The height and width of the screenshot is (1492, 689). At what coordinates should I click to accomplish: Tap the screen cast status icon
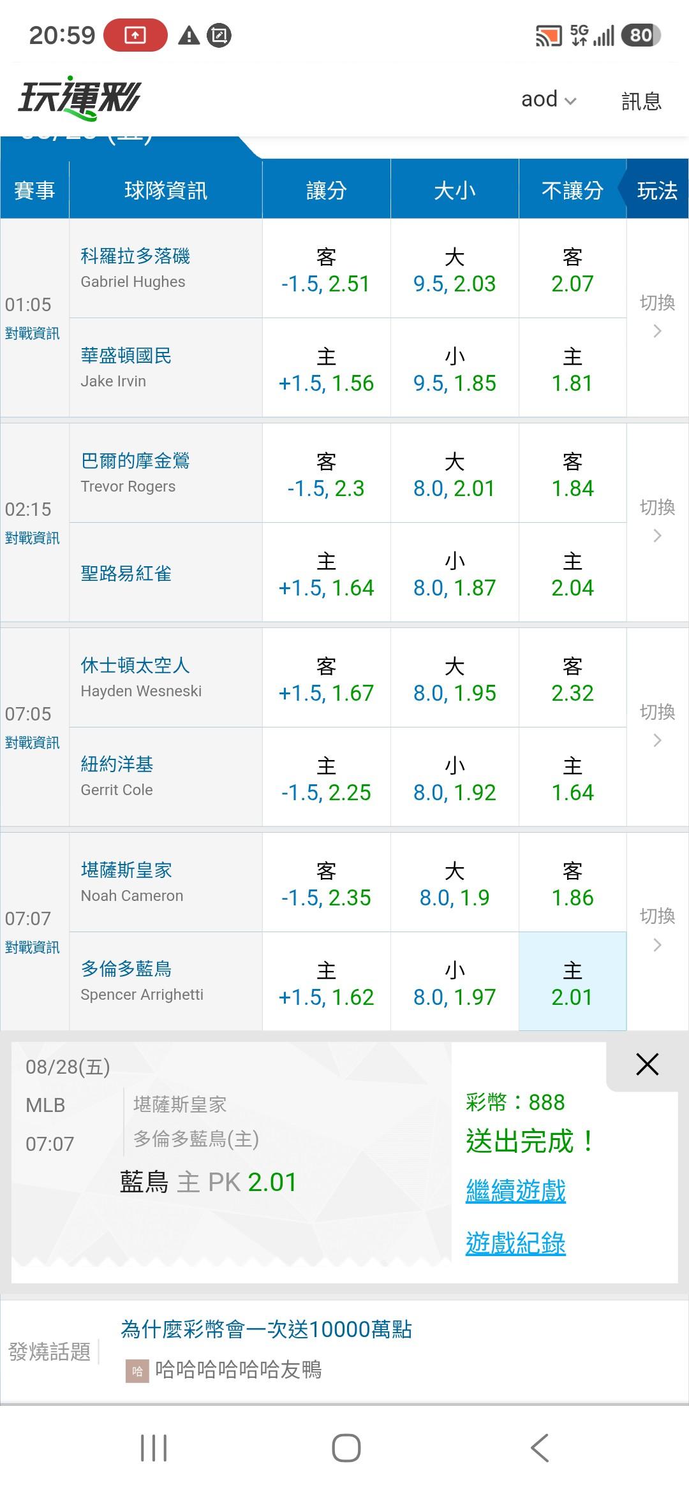coord(549,36)
